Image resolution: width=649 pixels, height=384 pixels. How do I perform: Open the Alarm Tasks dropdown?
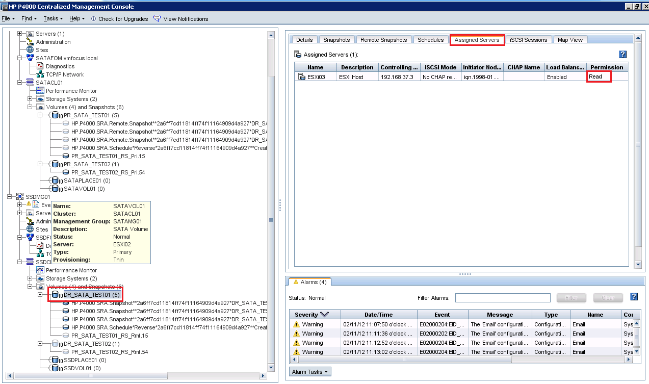(309, 372)
